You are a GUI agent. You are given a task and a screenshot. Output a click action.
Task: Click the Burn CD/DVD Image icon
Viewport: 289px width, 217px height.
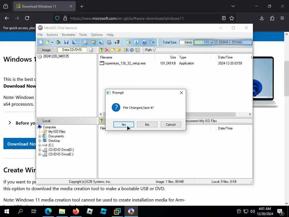coord(117,42)
